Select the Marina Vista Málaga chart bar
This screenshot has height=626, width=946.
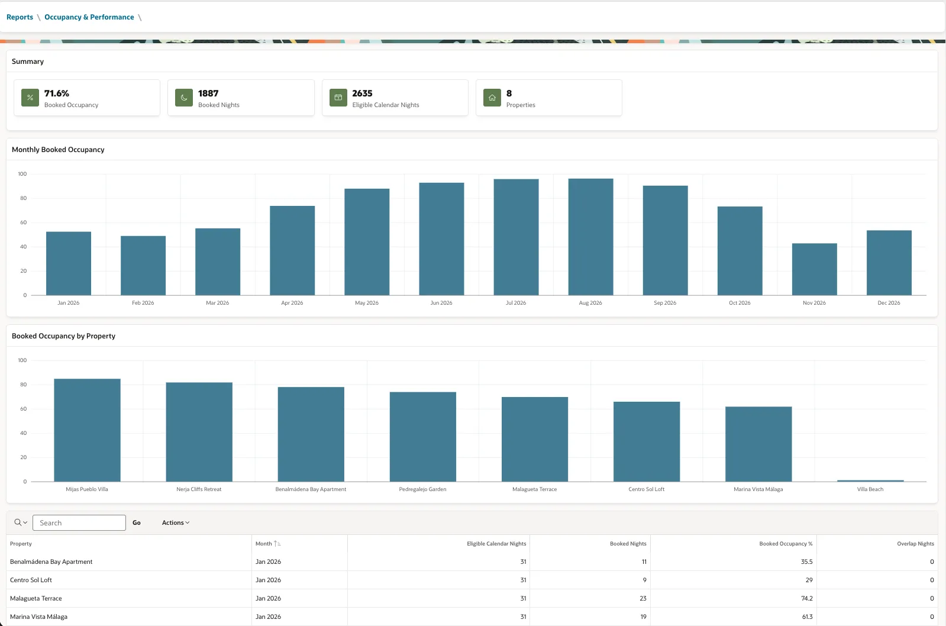[758, 444]
